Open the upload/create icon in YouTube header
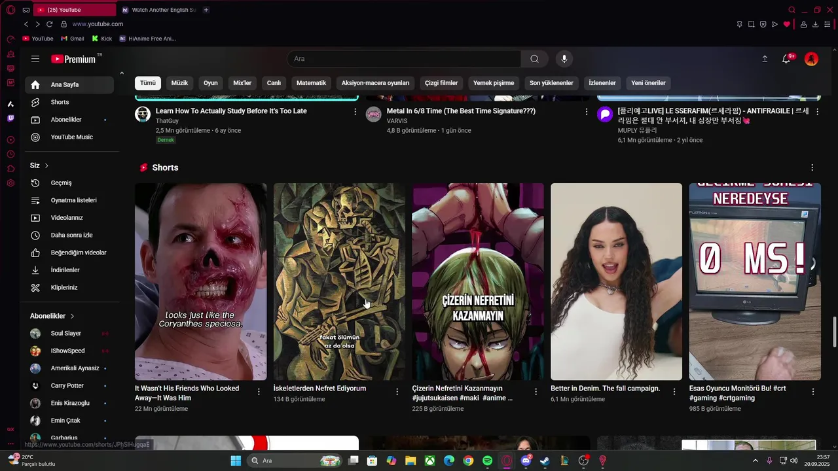 pyautogui.click(x=765, y=59)
